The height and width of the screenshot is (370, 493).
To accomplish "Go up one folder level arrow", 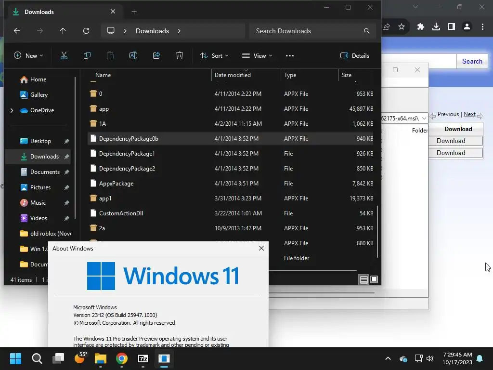I will point(63,31).
